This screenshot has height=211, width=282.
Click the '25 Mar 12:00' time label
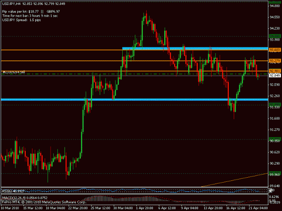click(100, 208)
